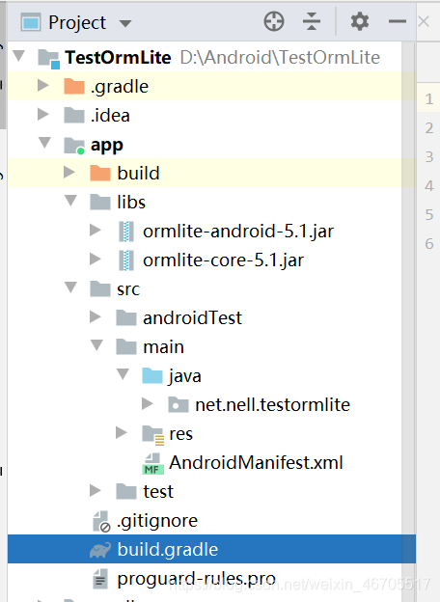440x602 pixels.
Task: Expand the res folder arrow
Action: (x=122, y=432)
